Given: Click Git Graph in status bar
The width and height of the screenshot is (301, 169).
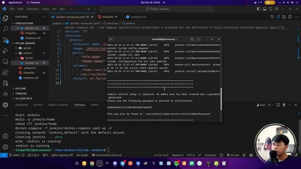Looking at the screenshot, I should pos(82,155).
